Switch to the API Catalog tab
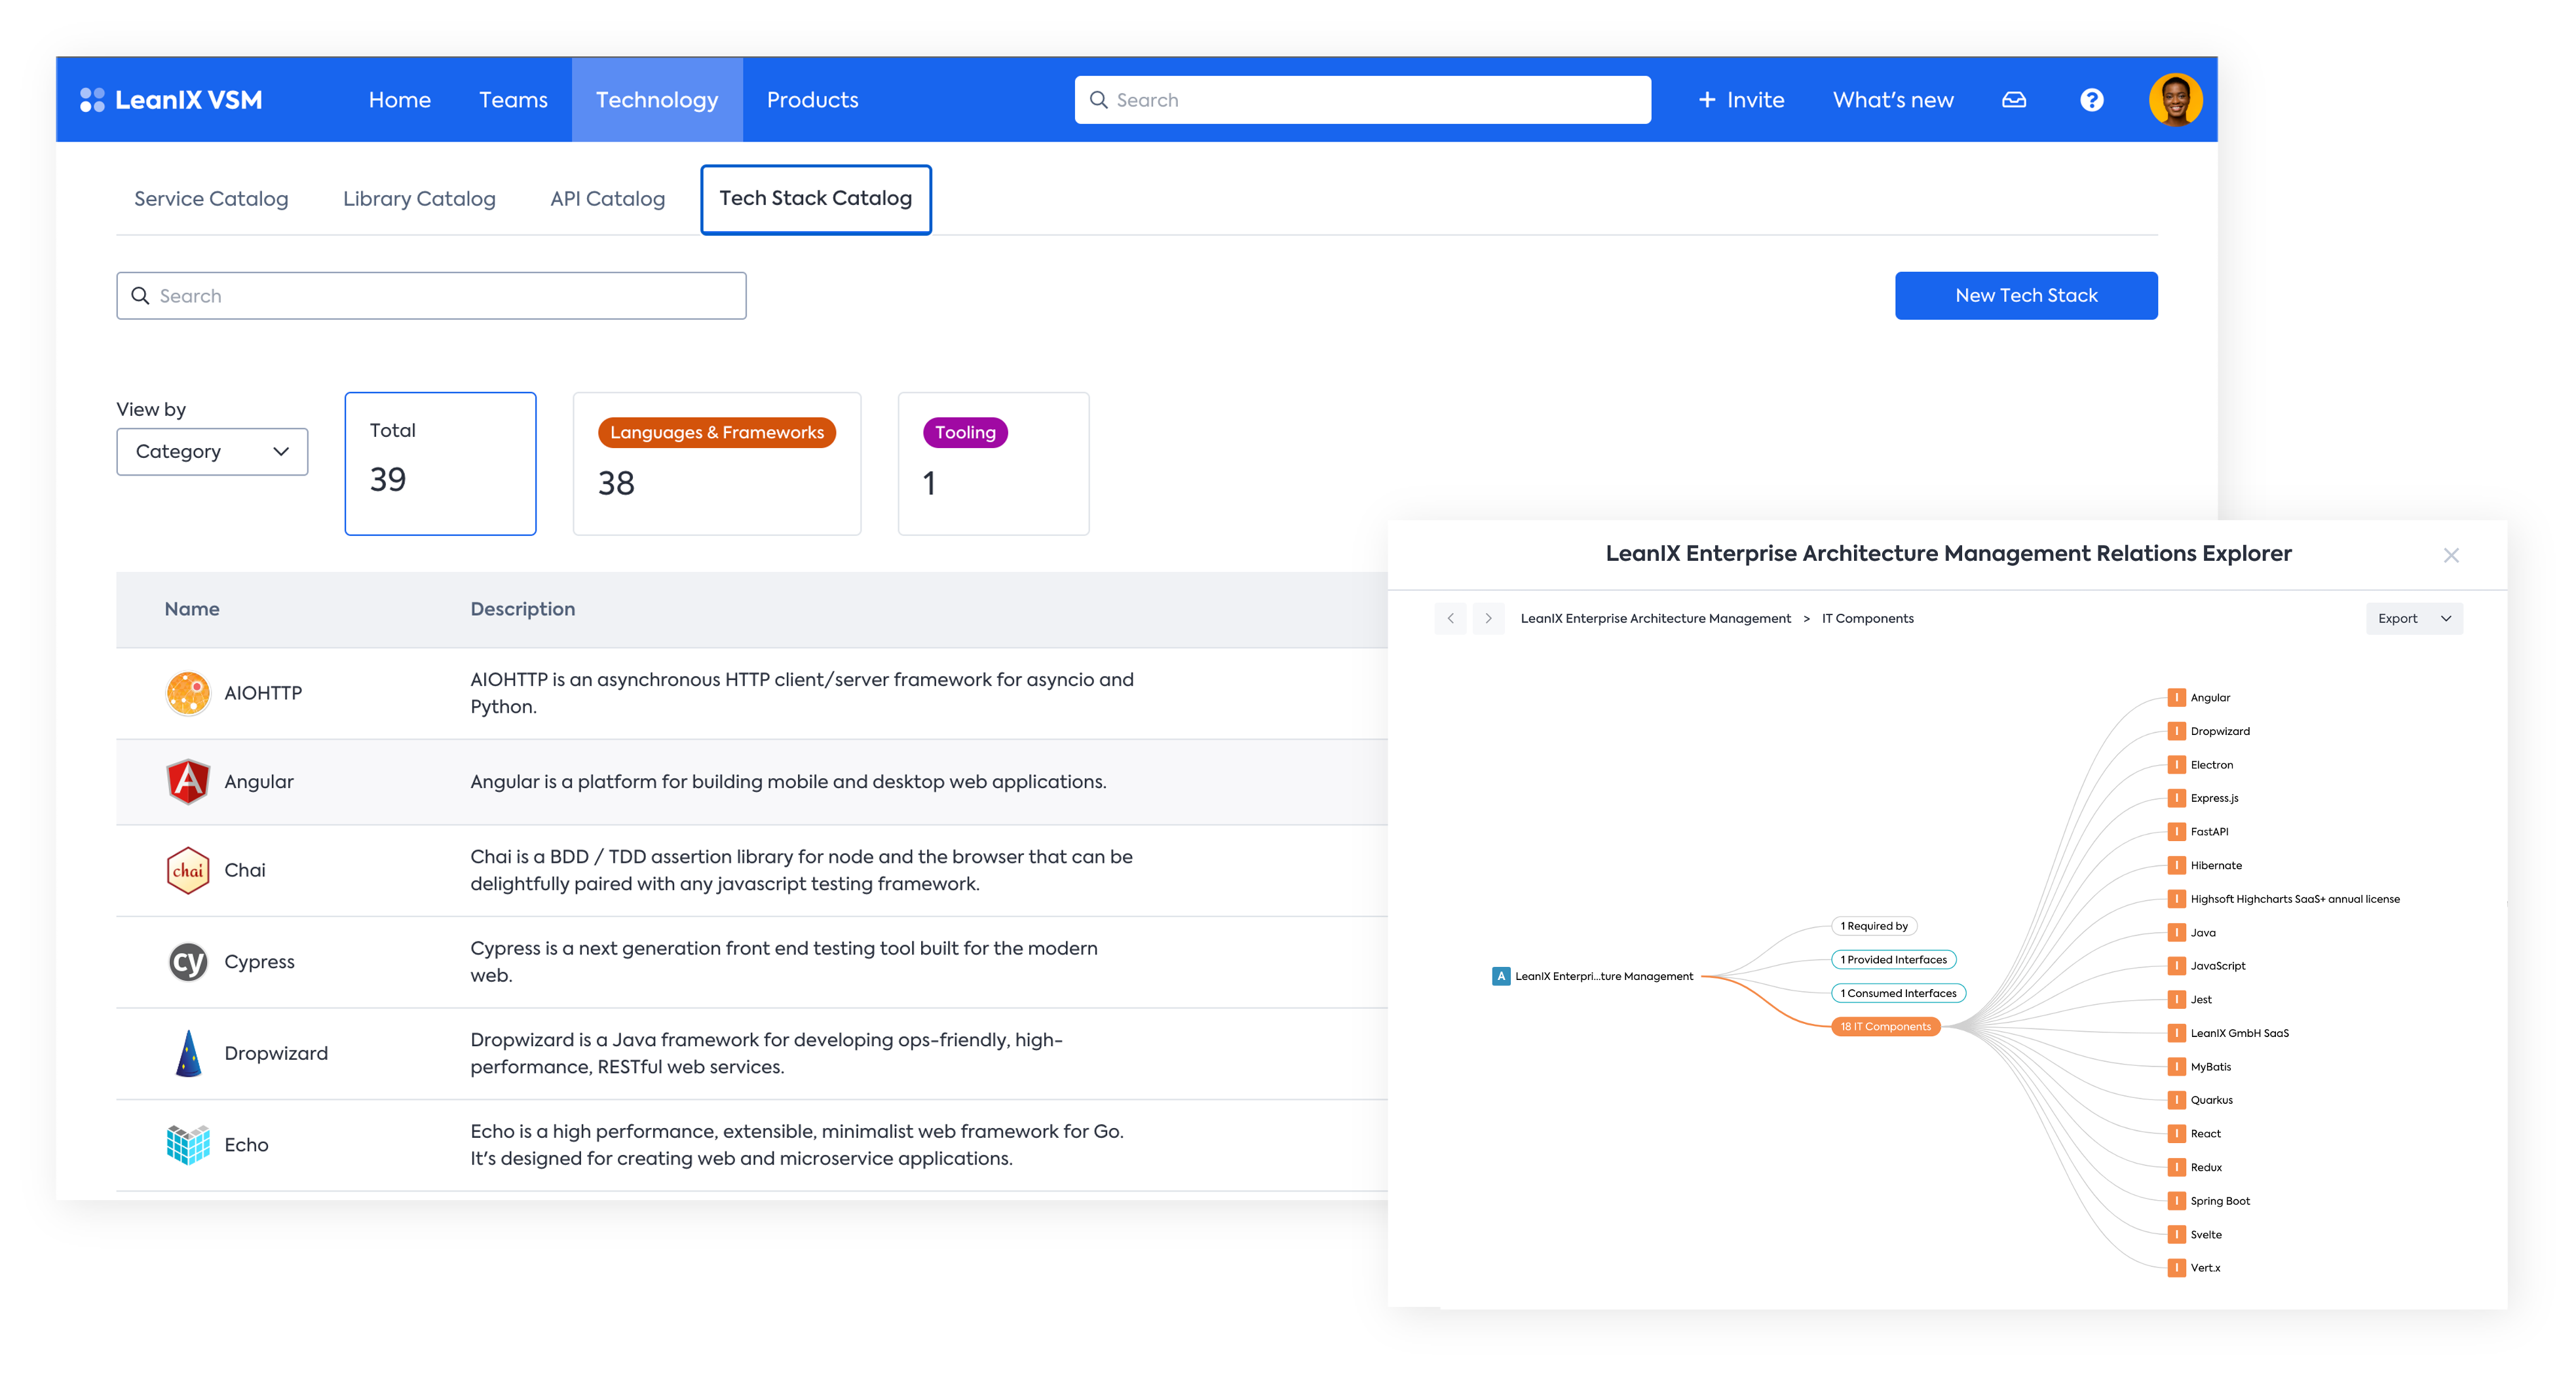The image size is (2576, 1375). point(607,199)
